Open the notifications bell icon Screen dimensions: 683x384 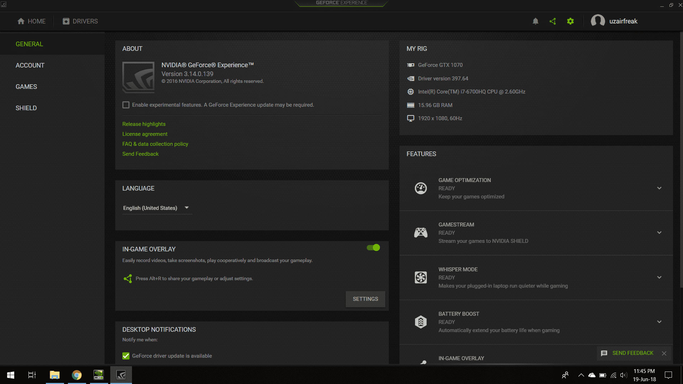click(535, 21)
